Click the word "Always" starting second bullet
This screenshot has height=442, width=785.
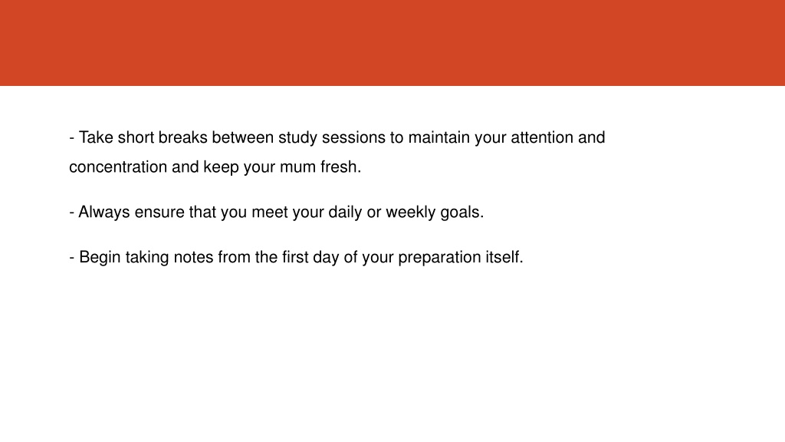pos(104,212)
